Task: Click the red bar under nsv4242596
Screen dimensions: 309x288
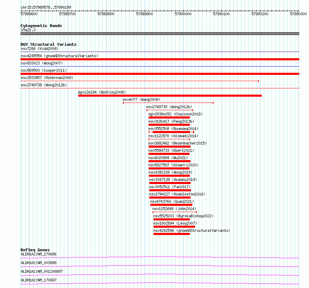Action: [x=172, y=234]
